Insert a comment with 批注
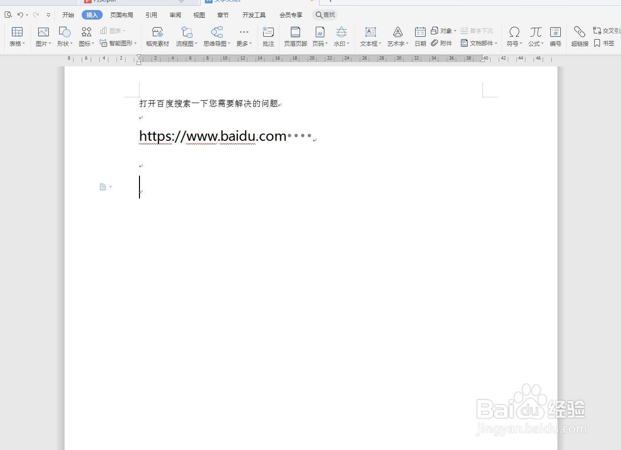This screenshot has width=621, height=450. click(x=268, y=37)
